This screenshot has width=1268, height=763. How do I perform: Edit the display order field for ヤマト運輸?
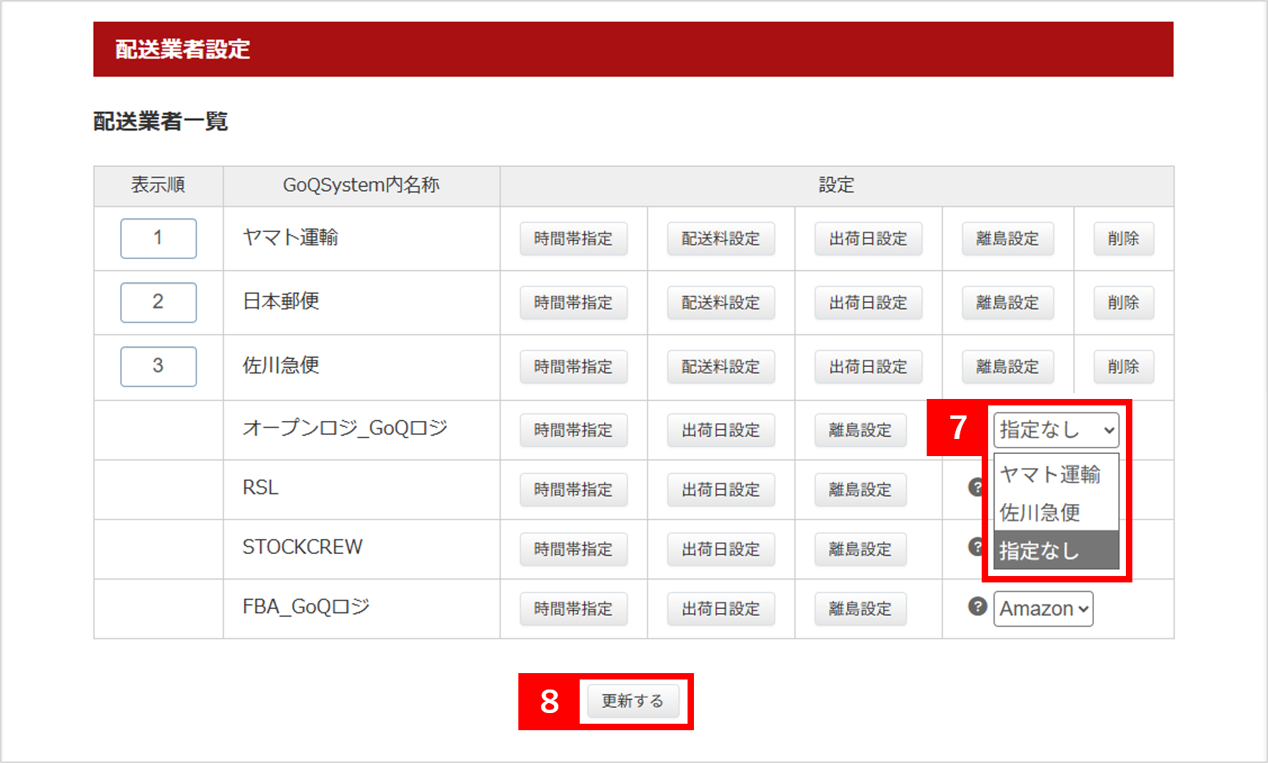[158, 238]
